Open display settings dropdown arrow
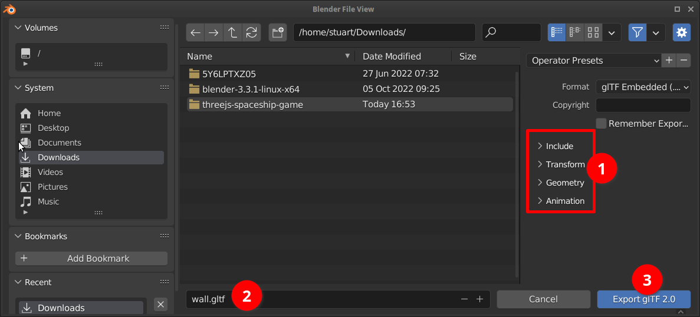The width and height of the screenshot is (700, 317). [x=612, y=32]
